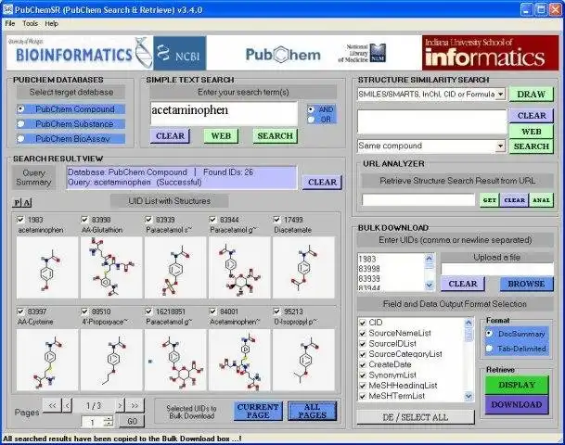The width and height of the screenshot is (565, 445).
Task: Open the Help menu
Action: [x=52, y=23]
